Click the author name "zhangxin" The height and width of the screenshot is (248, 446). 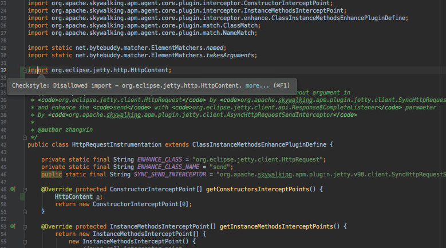79,129
